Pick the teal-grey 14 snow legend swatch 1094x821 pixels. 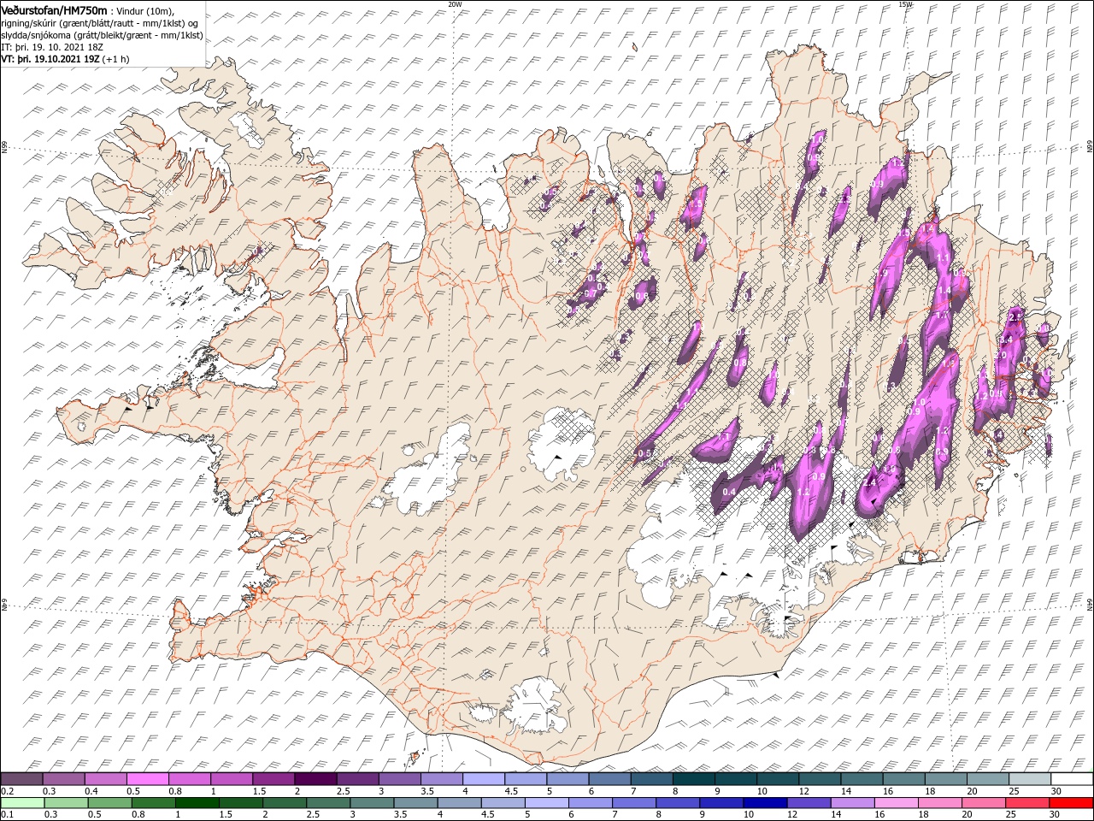click(862, 778)
